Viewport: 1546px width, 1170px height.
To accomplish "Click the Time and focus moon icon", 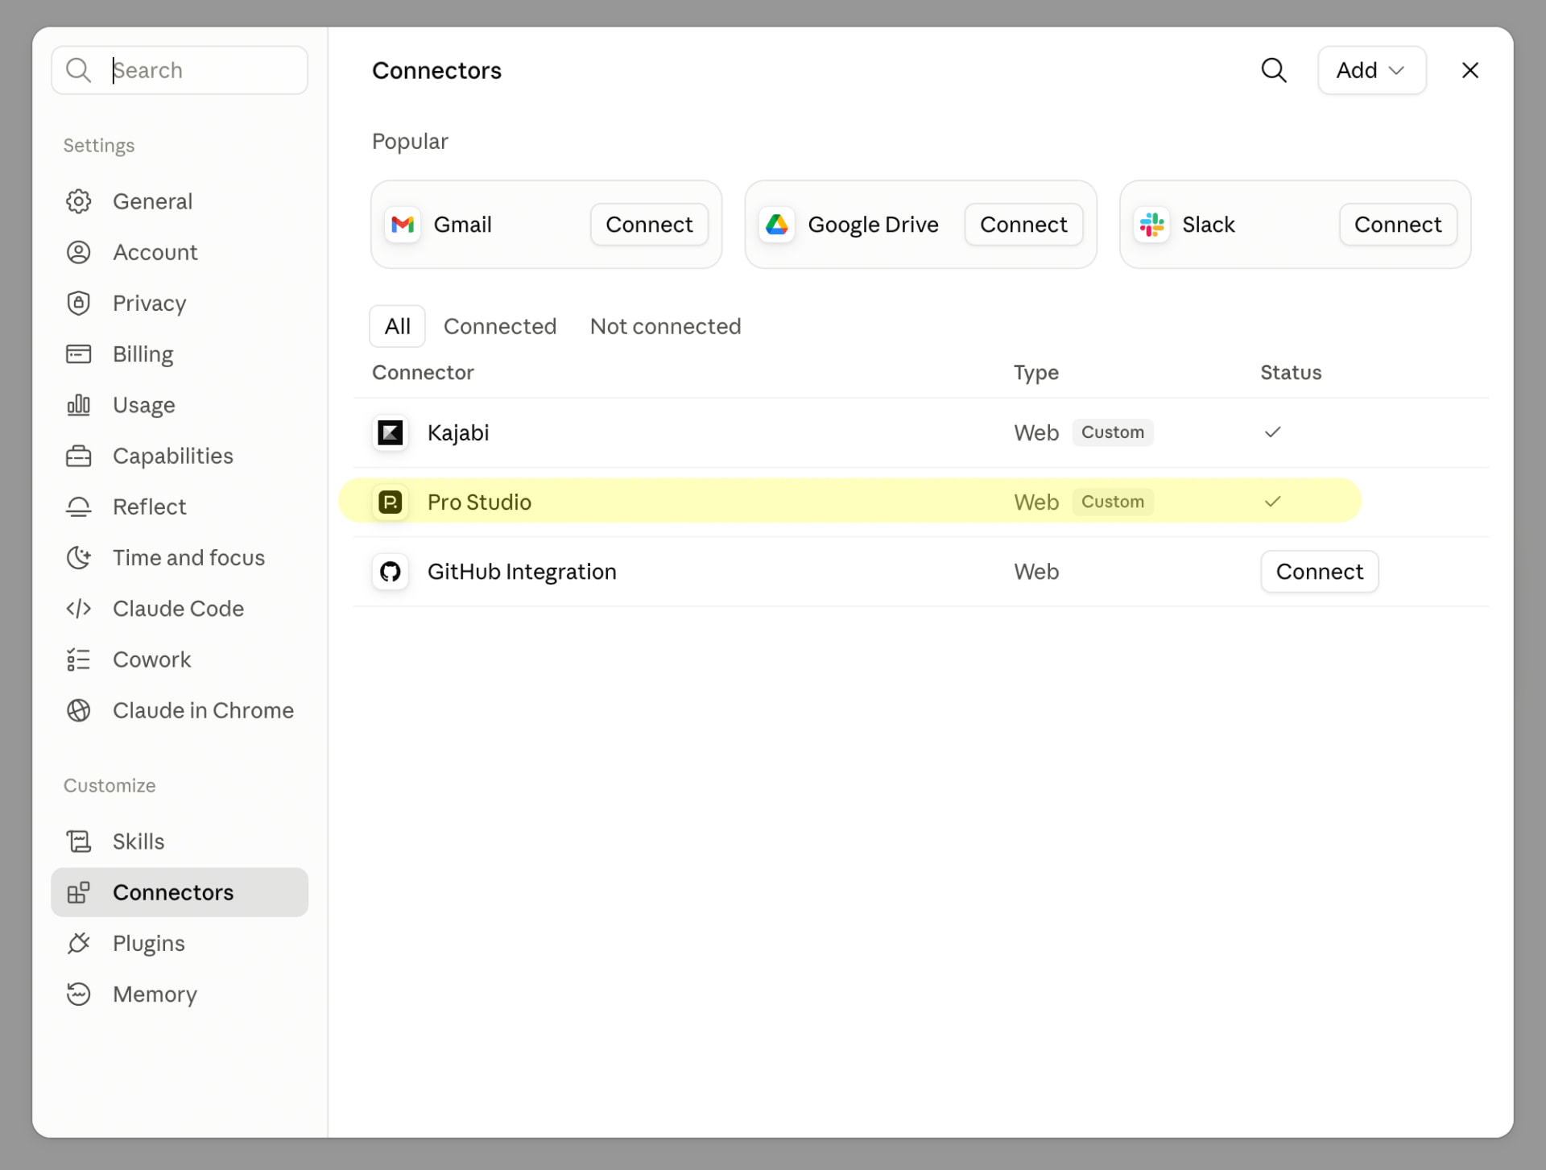I will [x=78, y=557].
